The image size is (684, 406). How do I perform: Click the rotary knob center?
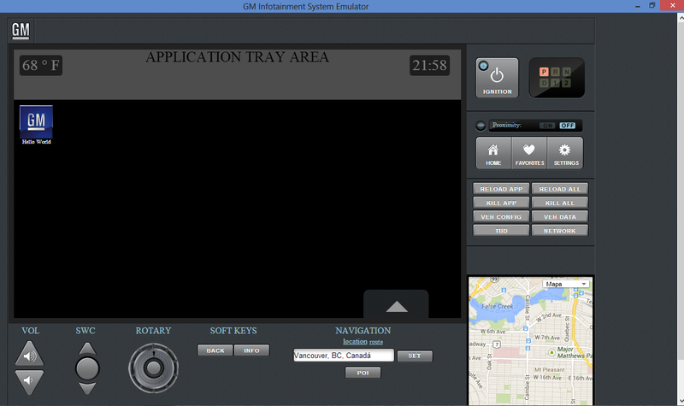(153, 368)
